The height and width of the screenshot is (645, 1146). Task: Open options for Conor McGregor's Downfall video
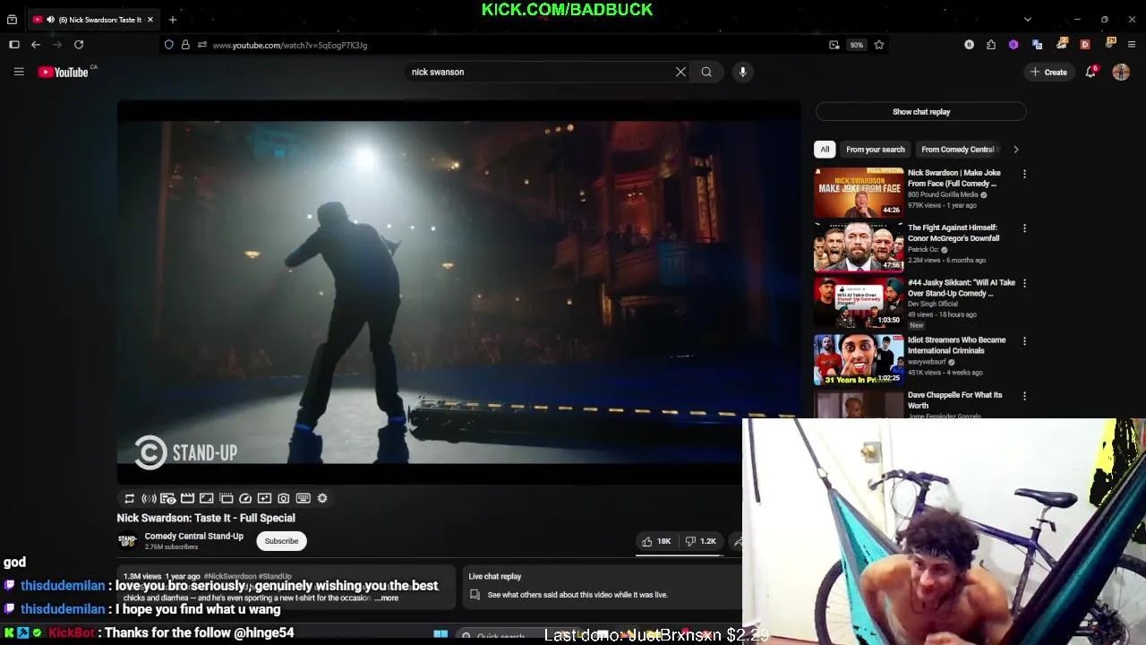[x=1024, y=228]
